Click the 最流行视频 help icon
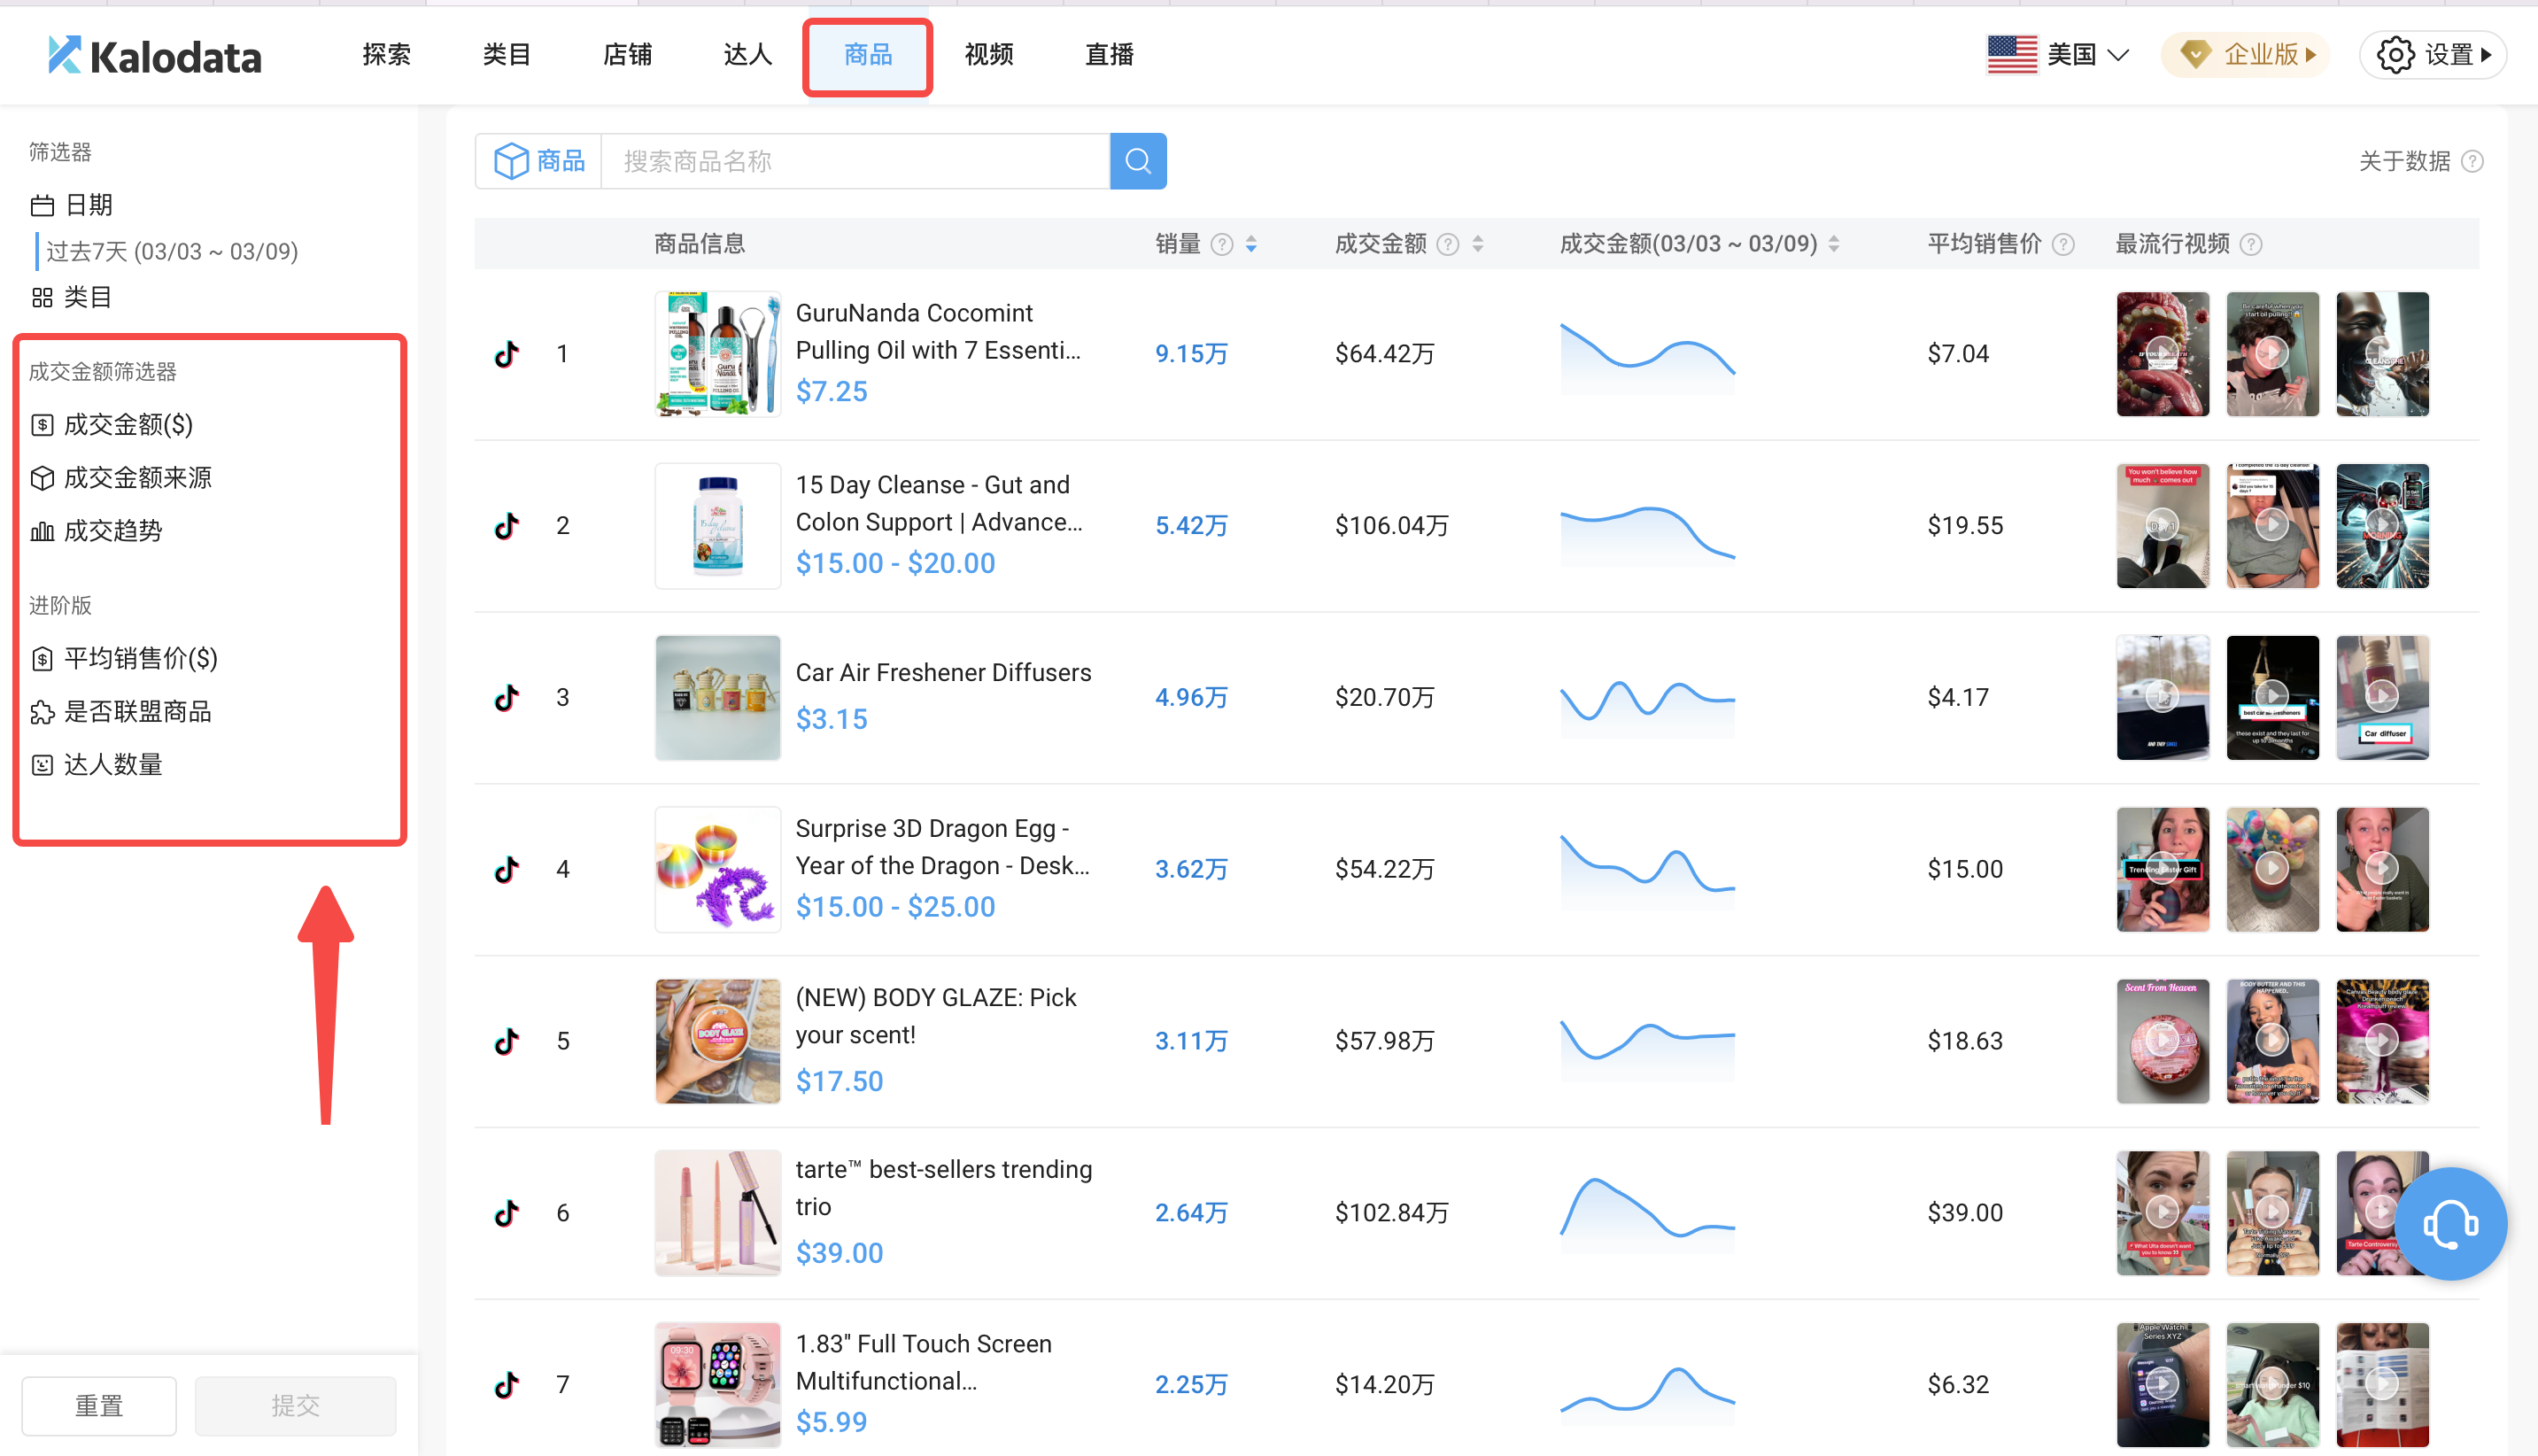2538x1456 pixels. (2251, 244)
